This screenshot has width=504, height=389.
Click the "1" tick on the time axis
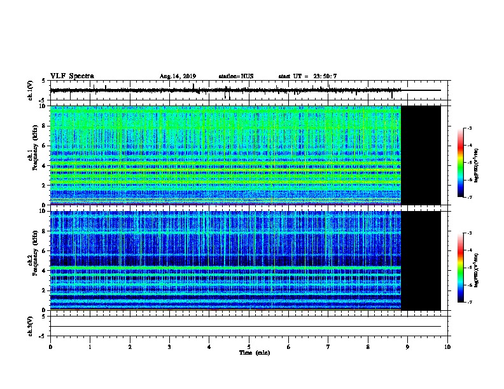[x=90, y=347]
